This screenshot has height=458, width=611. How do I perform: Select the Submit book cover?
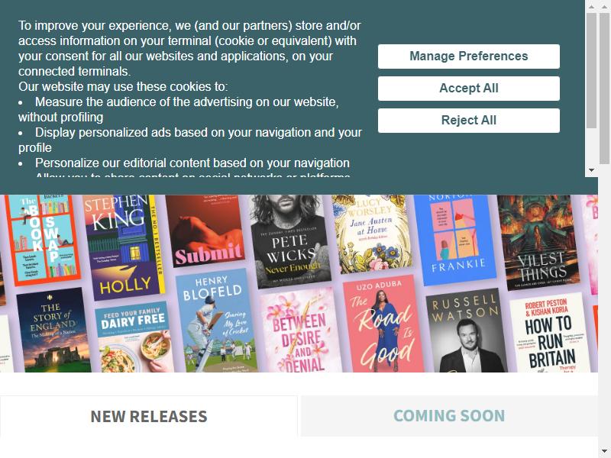[x=205, y=231]
